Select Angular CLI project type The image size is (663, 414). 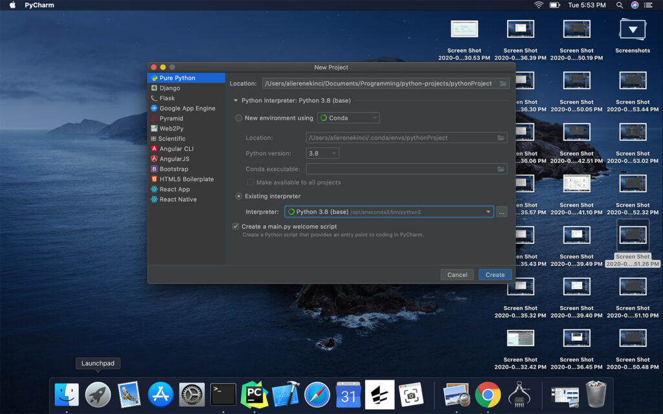(x=186, y=149)
